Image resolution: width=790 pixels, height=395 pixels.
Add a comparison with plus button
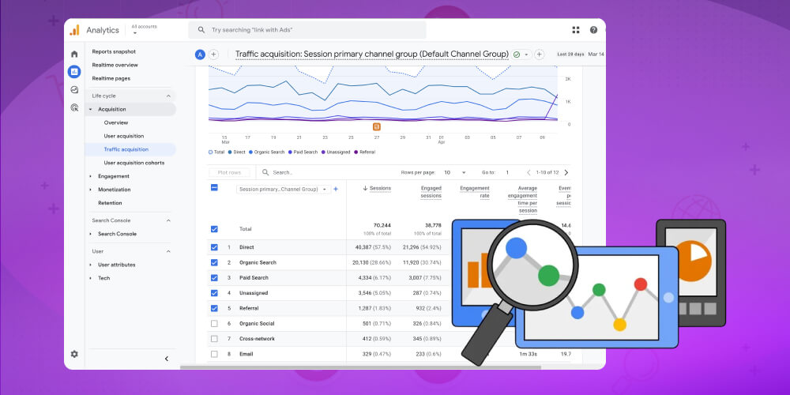pos(213,55)
